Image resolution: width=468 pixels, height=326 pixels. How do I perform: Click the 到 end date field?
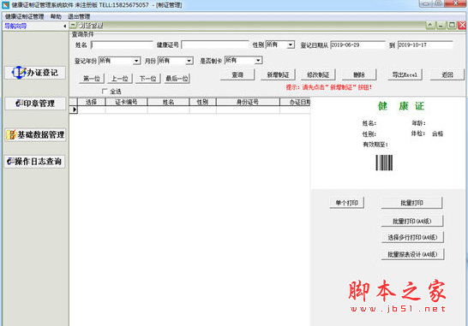(425, 44)
